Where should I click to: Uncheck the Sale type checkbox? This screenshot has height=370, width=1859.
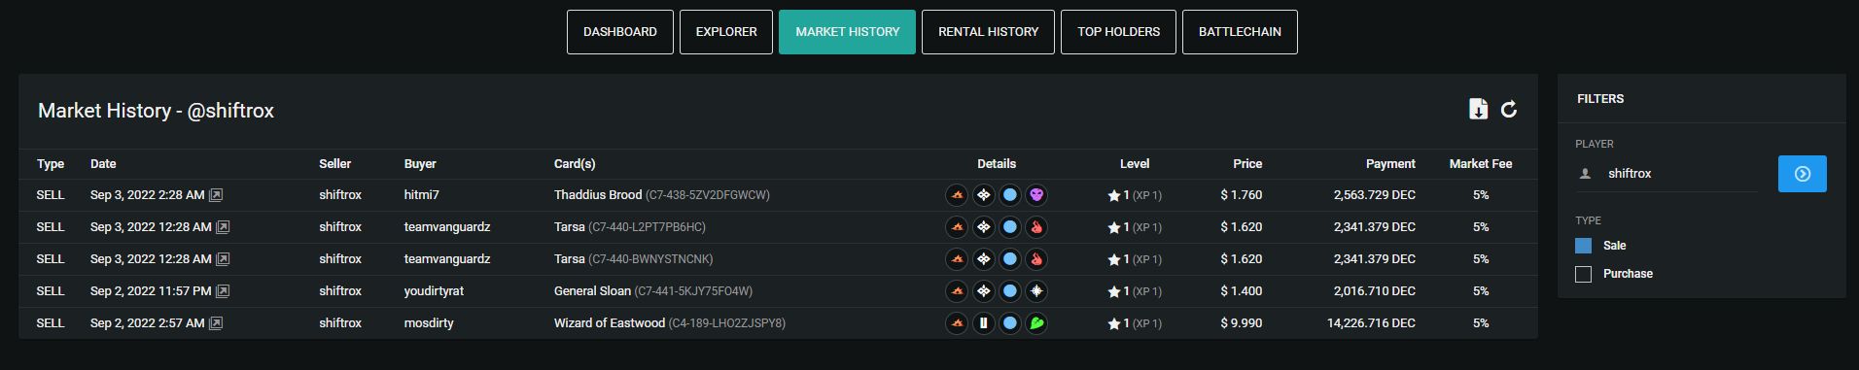[x=1583, y=246]
